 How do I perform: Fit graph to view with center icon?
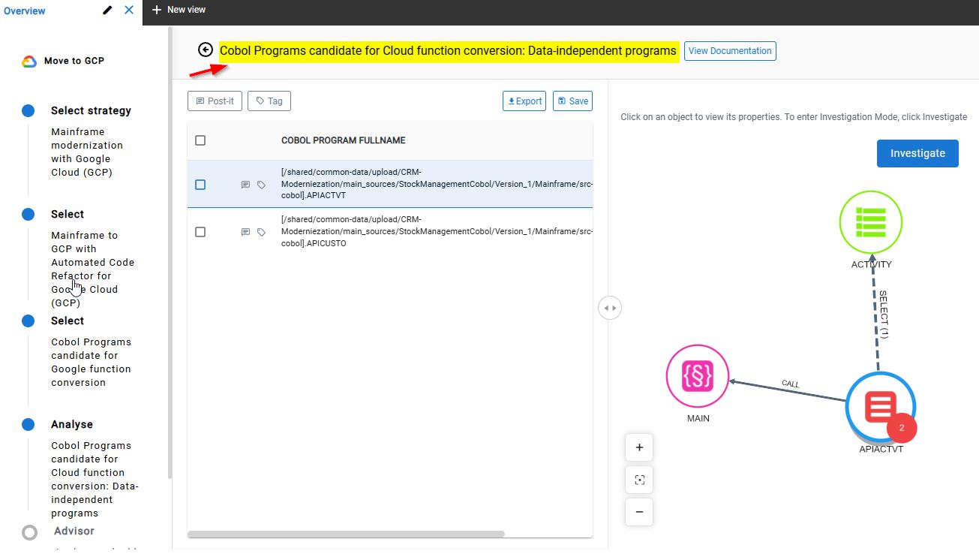tap(639, 480)
